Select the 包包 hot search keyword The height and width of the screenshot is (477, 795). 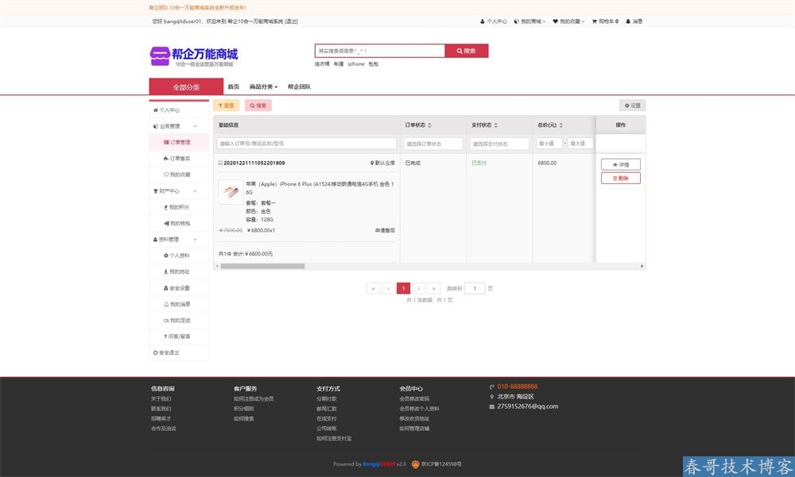(x=373, y=63)
